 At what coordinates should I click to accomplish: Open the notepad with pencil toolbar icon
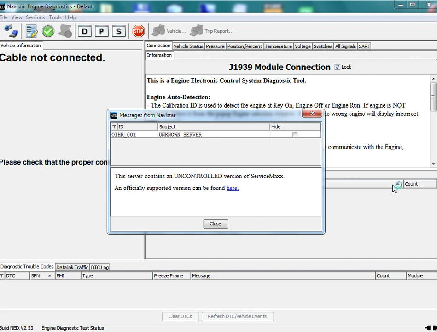(x=31, y=31)
